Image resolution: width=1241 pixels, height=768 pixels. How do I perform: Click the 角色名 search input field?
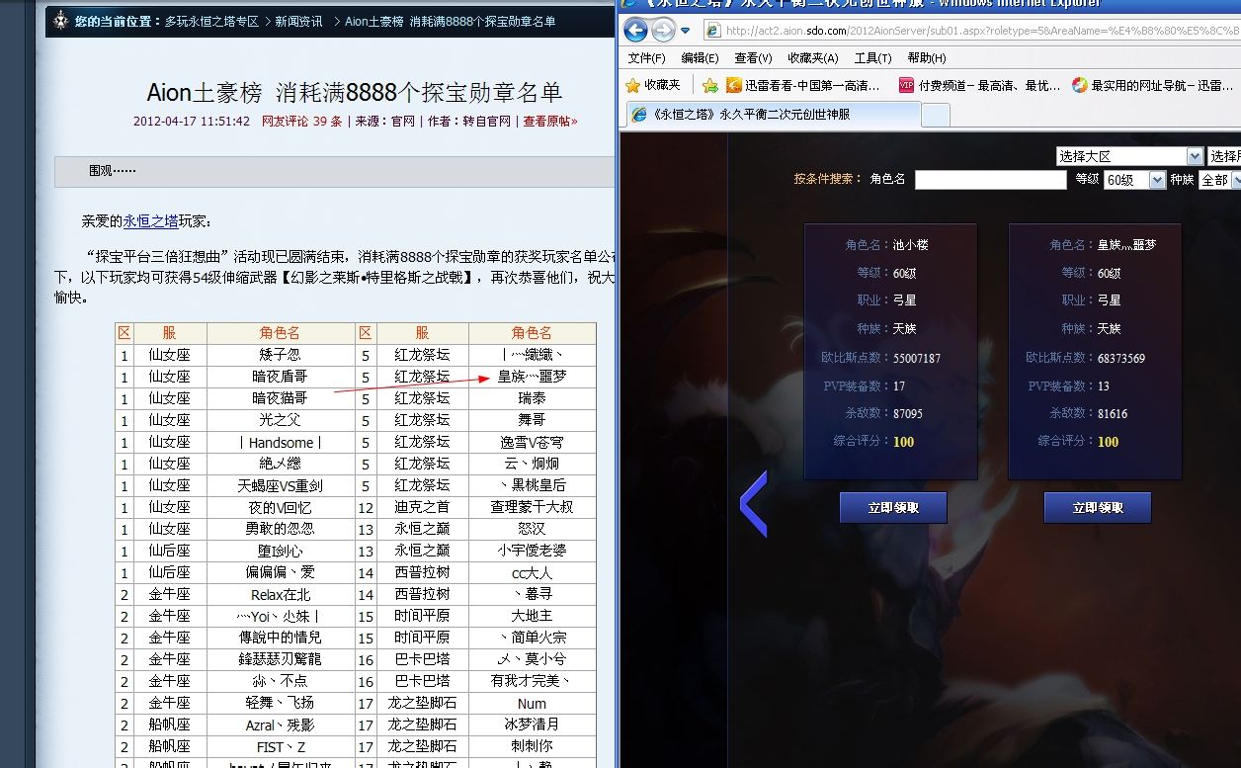[x=991, y=180]
